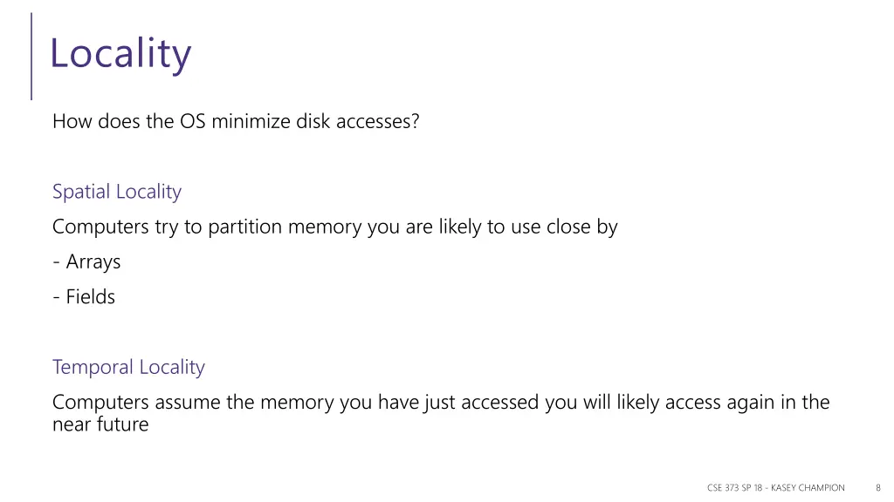894x502 pixels.
Task: Click the OS disk accesses question line
Action: 236,121
